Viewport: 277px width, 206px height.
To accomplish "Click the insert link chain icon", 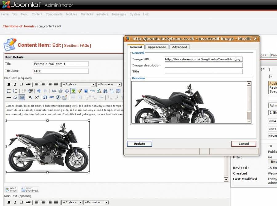I will coord(54,91).
